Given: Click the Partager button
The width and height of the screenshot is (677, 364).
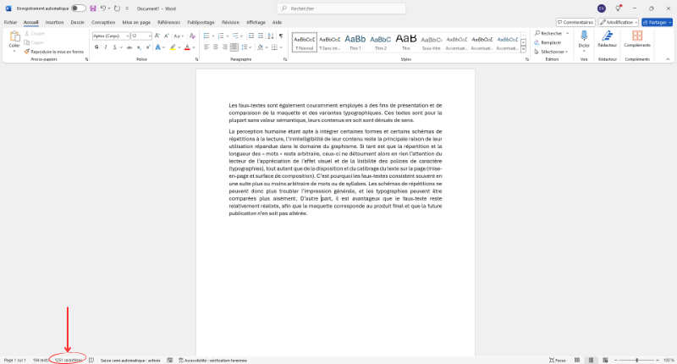Looking at the screenshot, I should (x=656, y=22).
